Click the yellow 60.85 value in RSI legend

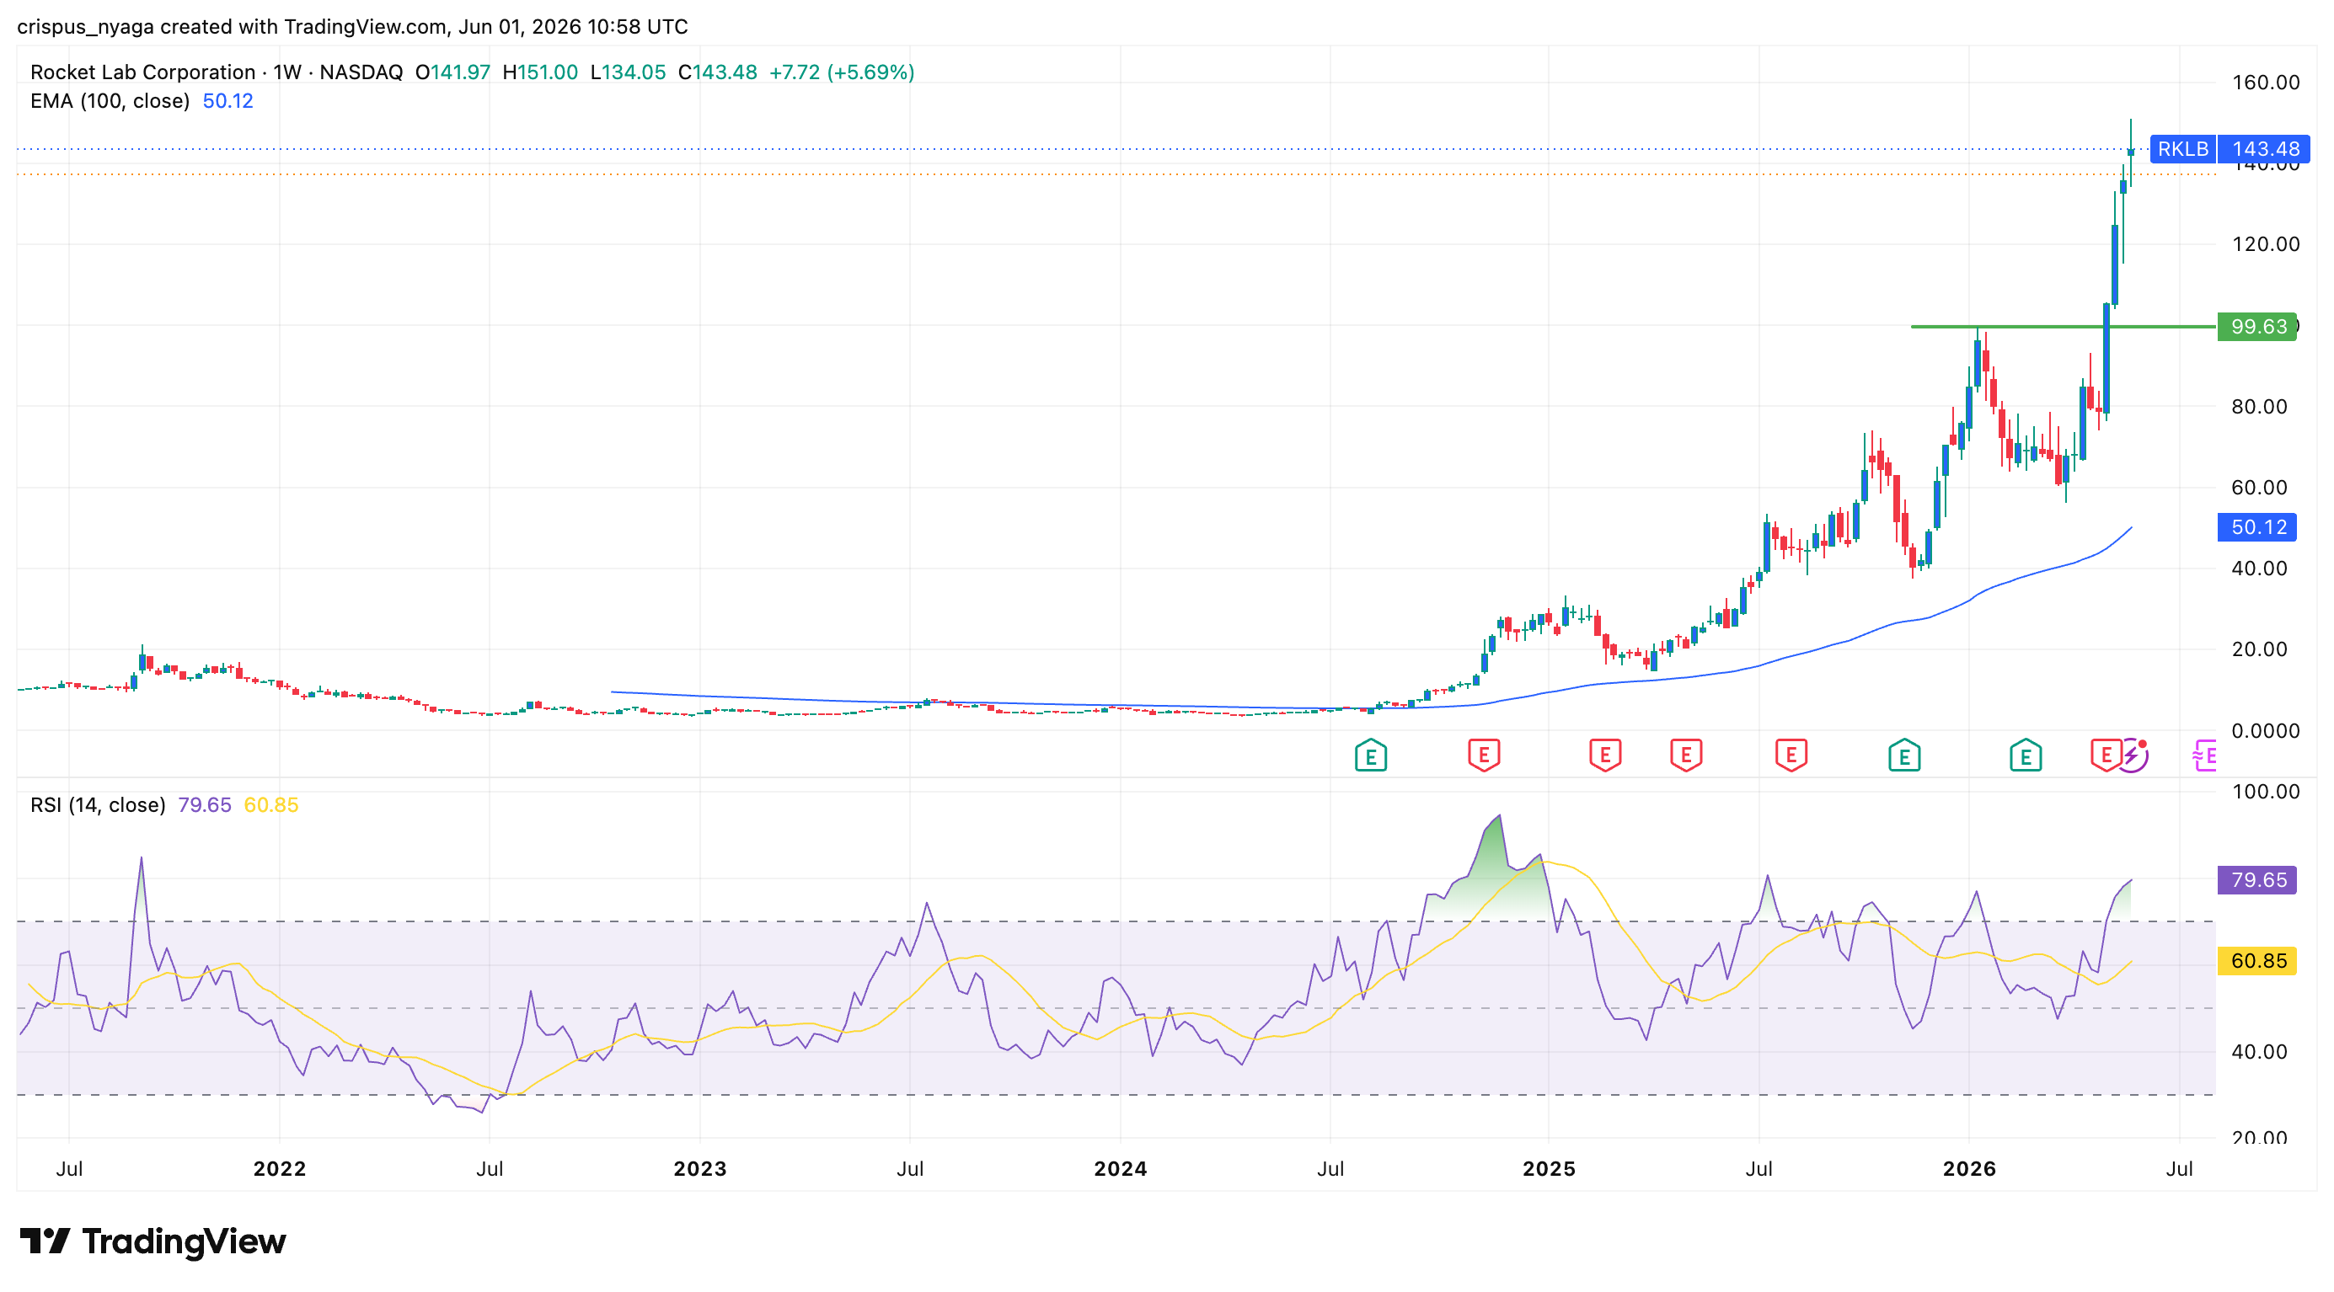[271, 805]
